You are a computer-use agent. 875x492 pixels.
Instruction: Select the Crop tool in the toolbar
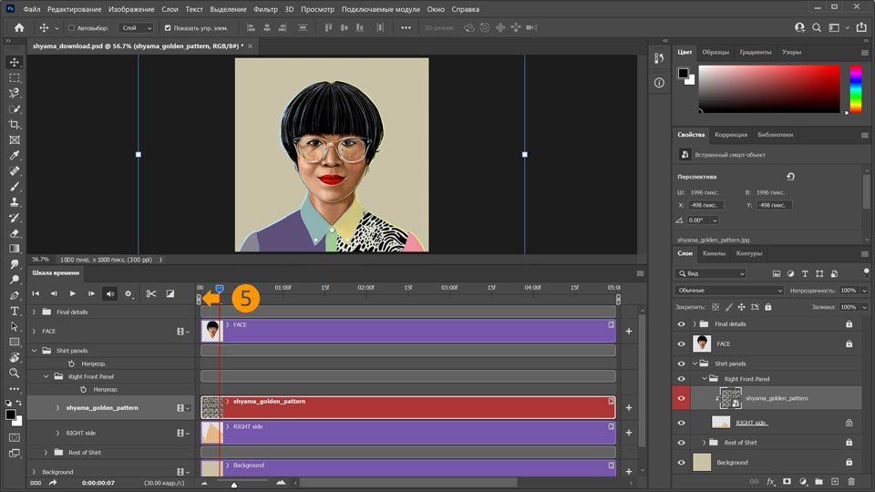15,124
